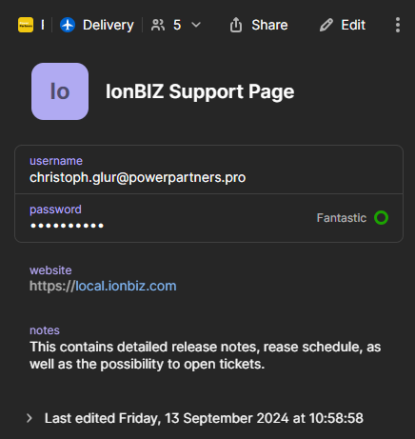
Task: Click the password field label
Action: tap(55, 210)
